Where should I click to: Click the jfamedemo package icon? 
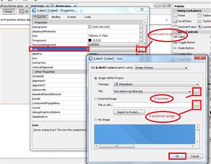click(116, 84)
